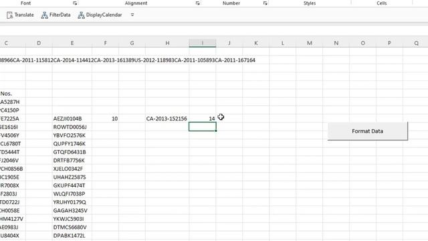Select cell containing DRTFB7756K
This screenshot has width=428, height=241.
[72, 161]
